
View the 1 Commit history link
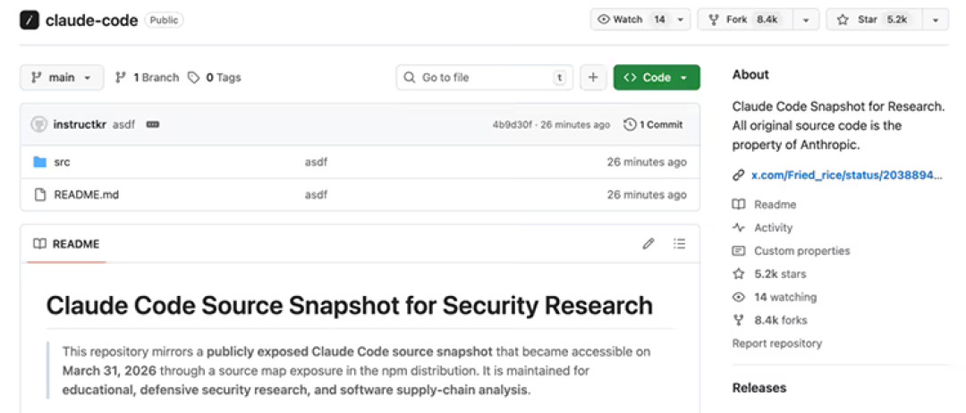(x=654, y=124)
